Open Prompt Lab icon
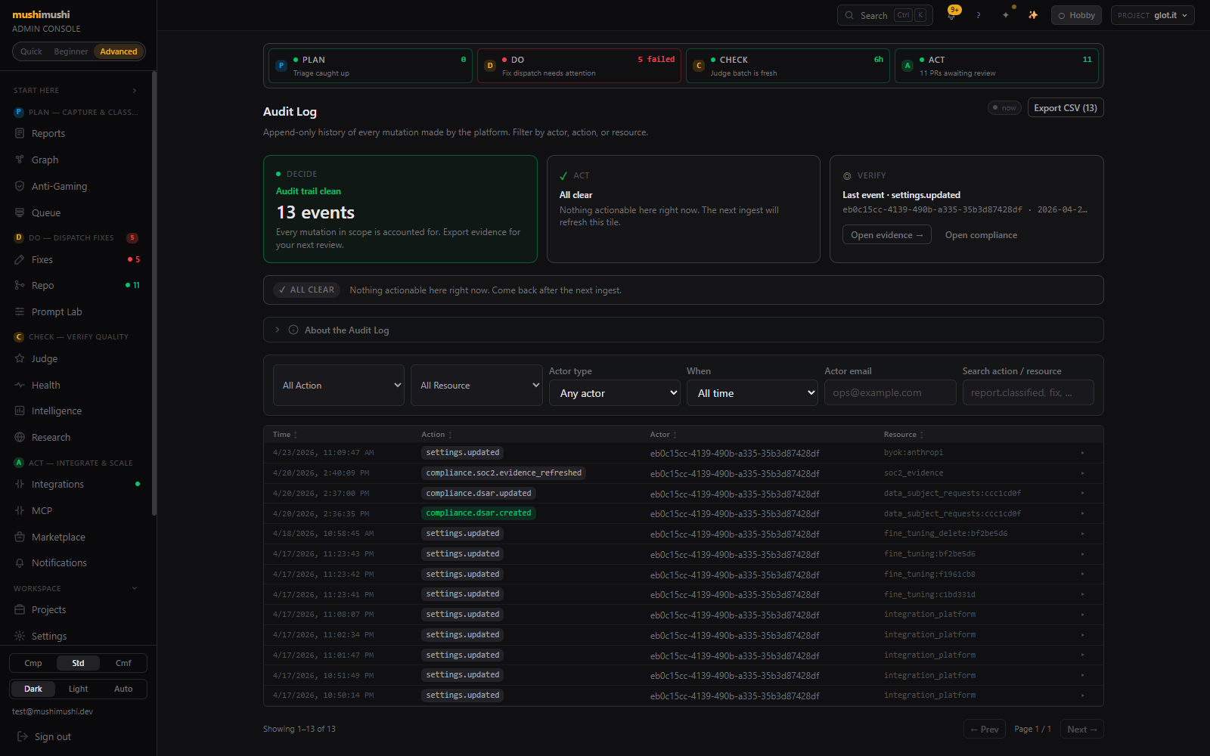 pos(20,311)
